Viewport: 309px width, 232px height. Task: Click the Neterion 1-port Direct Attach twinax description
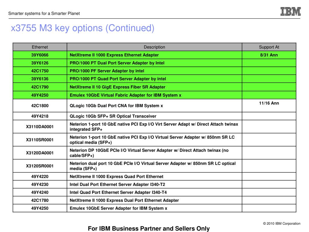154,127
